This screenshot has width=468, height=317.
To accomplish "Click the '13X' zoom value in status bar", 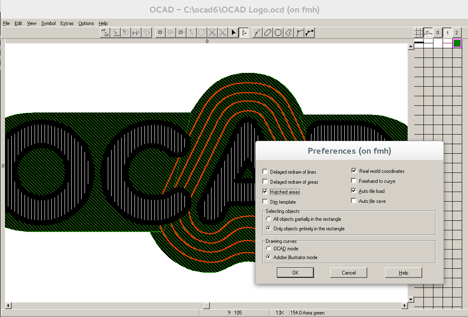I will (x=280, y=312).
